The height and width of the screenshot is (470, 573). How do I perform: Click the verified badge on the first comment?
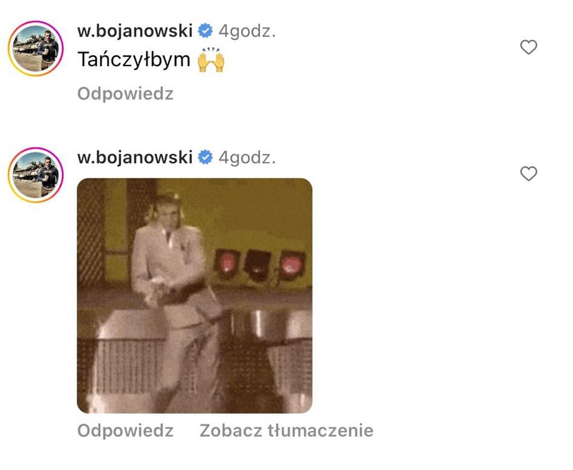[205, 31]
